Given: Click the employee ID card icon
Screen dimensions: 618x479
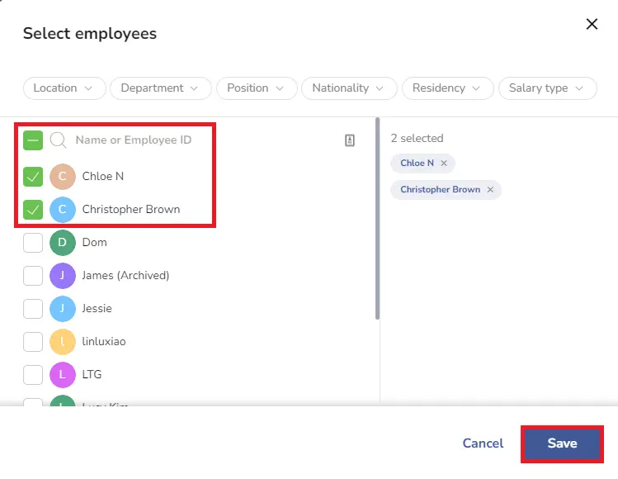Looking at the screenshot, I should click(x=350, y=140).
